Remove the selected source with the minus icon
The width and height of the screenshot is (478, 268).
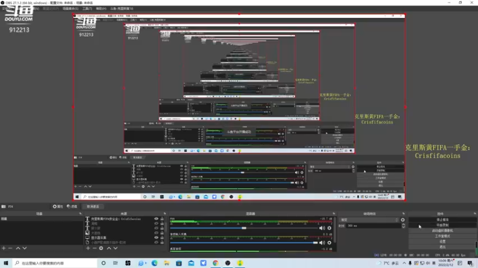94,248
